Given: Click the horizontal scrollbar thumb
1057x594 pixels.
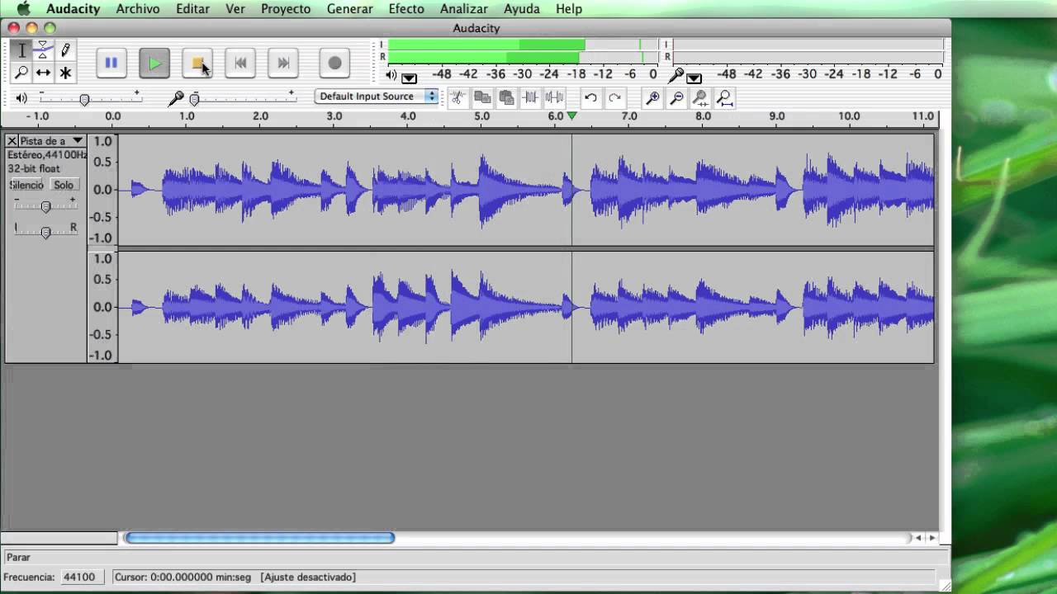Looking at the screenshot, I should pyautogui.click(x=259, y=538).
